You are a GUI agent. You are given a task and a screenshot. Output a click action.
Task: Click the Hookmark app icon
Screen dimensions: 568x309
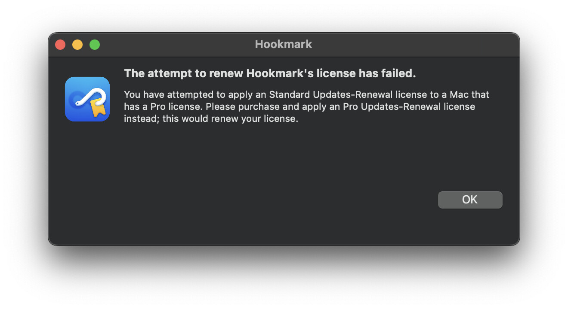click(x=87, y=99)
